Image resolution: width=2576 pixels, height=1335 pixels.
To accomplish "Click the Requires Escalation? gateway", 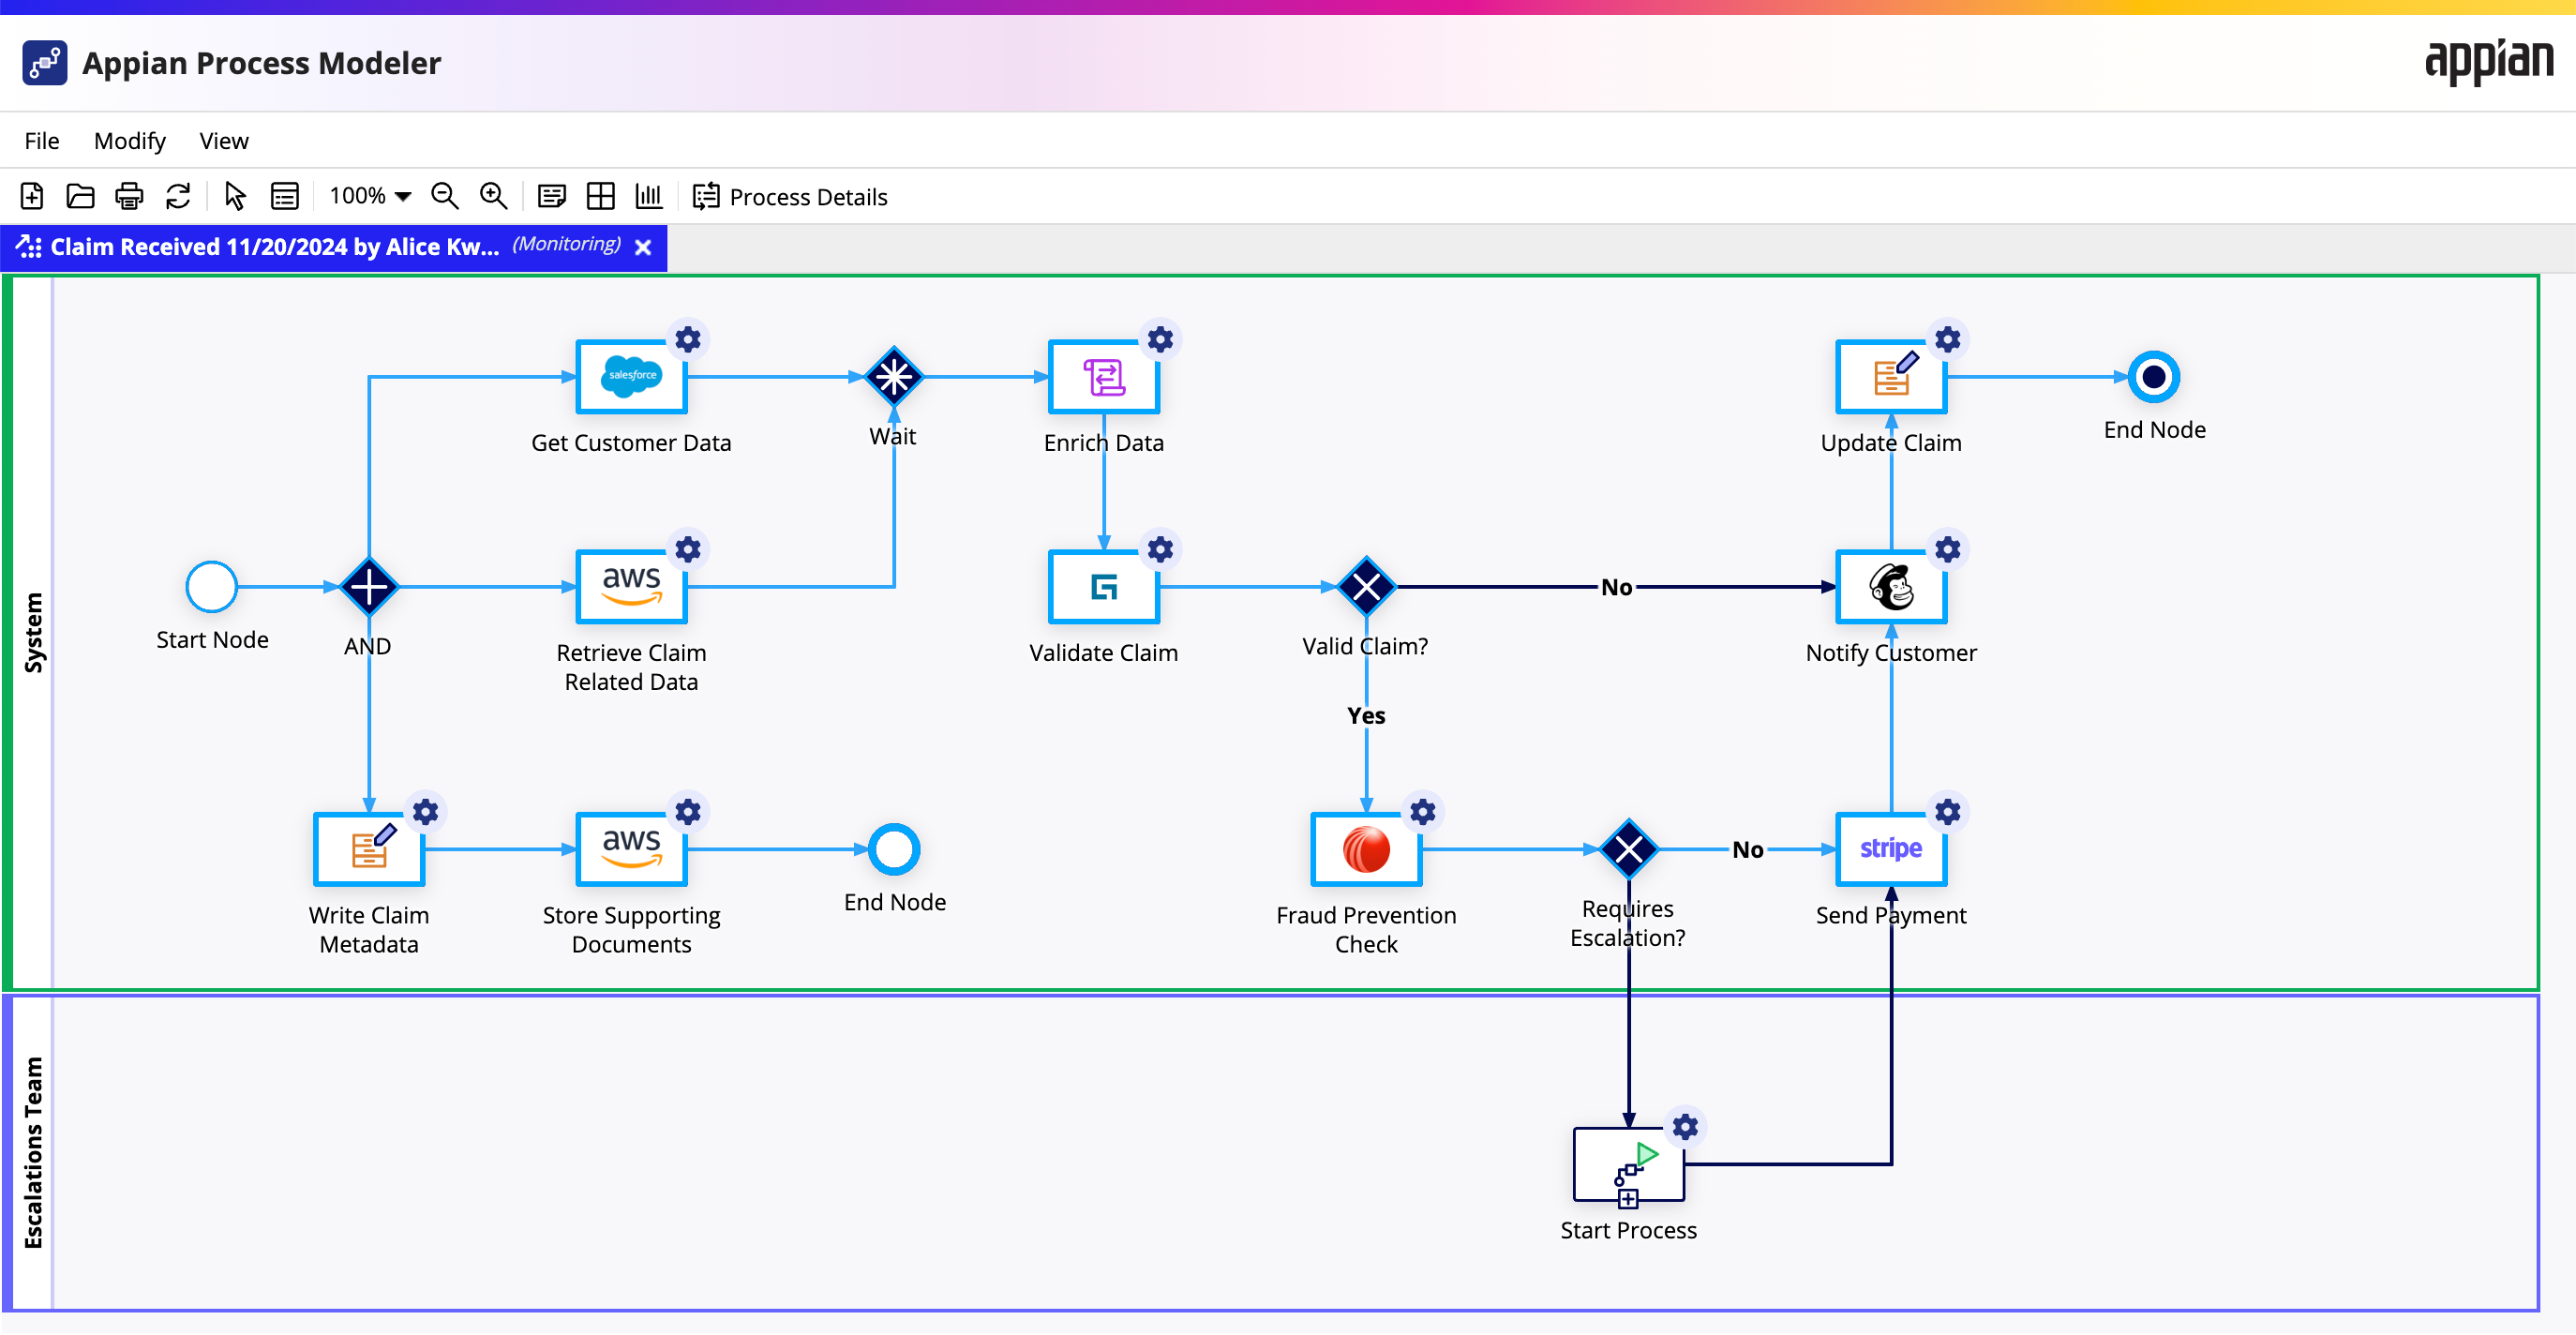I will click(1629, 850).
